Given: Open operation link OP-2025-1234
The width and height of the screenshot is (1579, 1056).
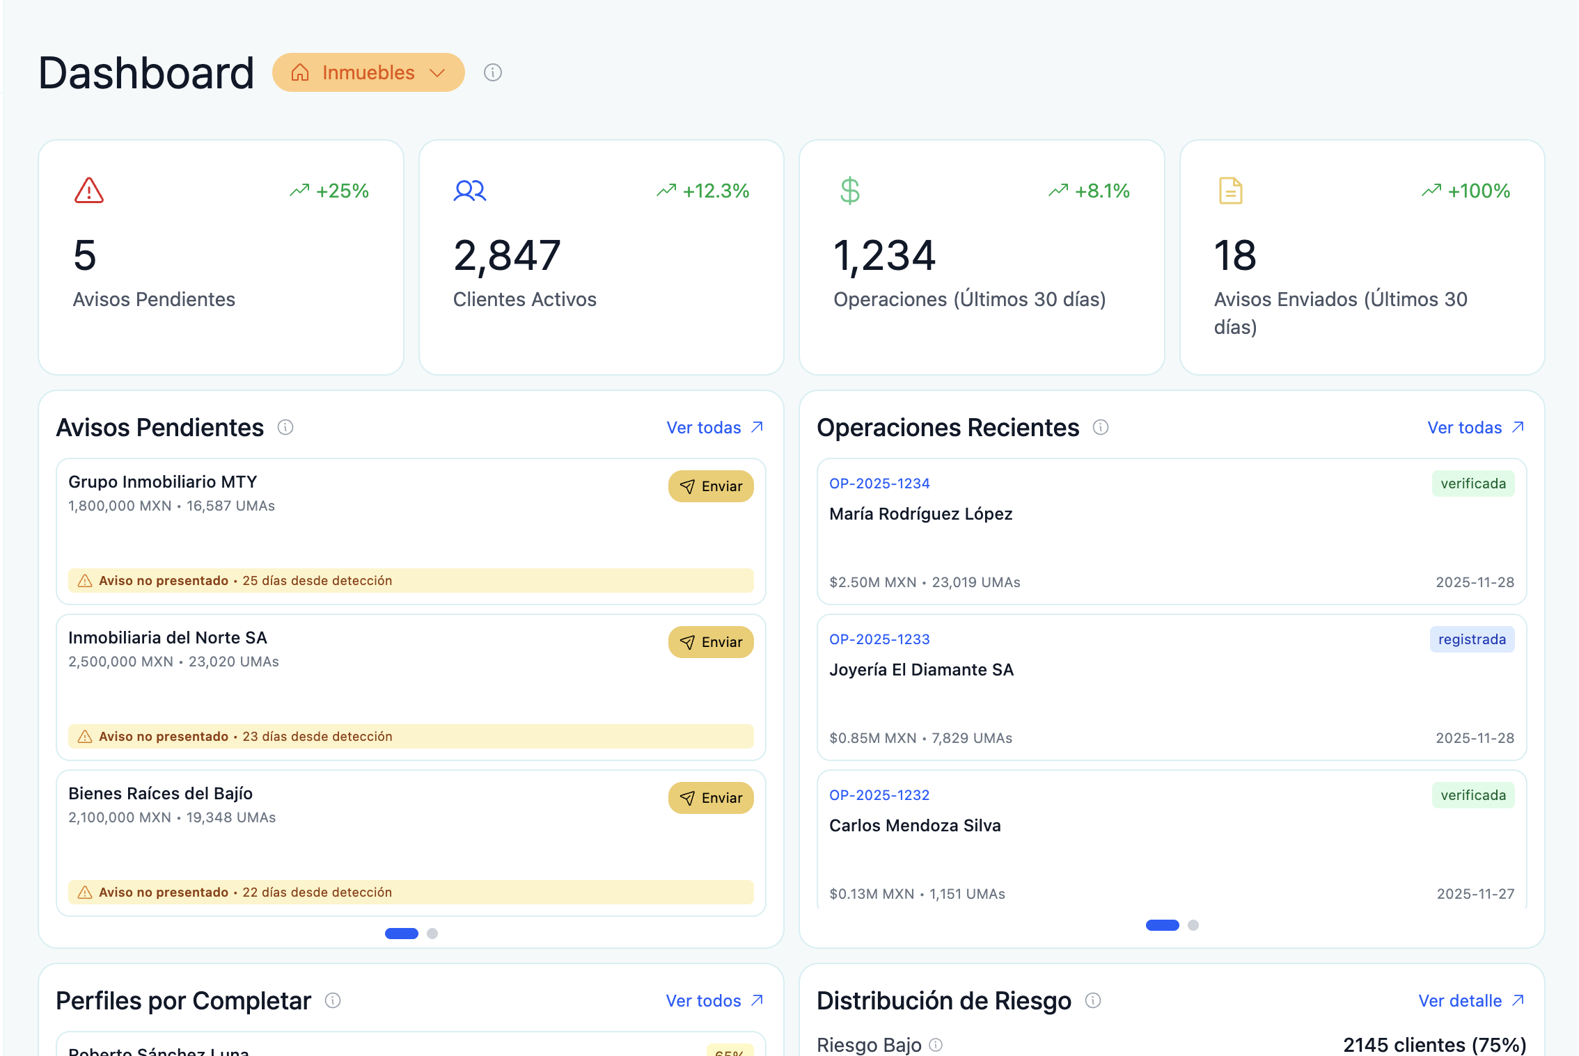Looking at the screenshot, I should pos(879,483).
